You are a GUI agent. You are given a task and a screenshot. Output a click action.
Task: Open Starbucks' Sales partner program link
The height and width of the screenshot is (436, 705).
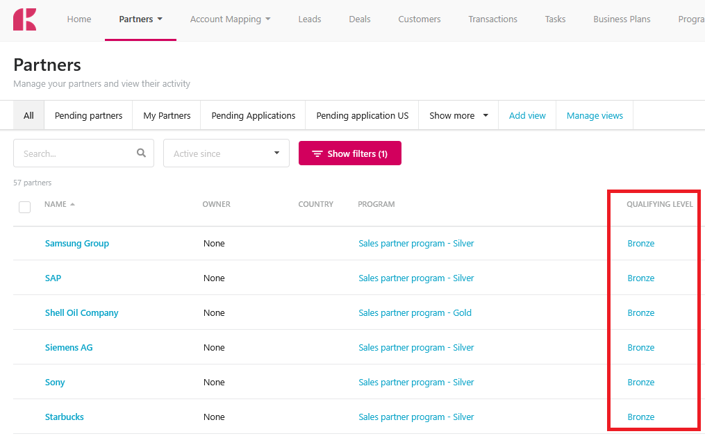coord(416,417)
